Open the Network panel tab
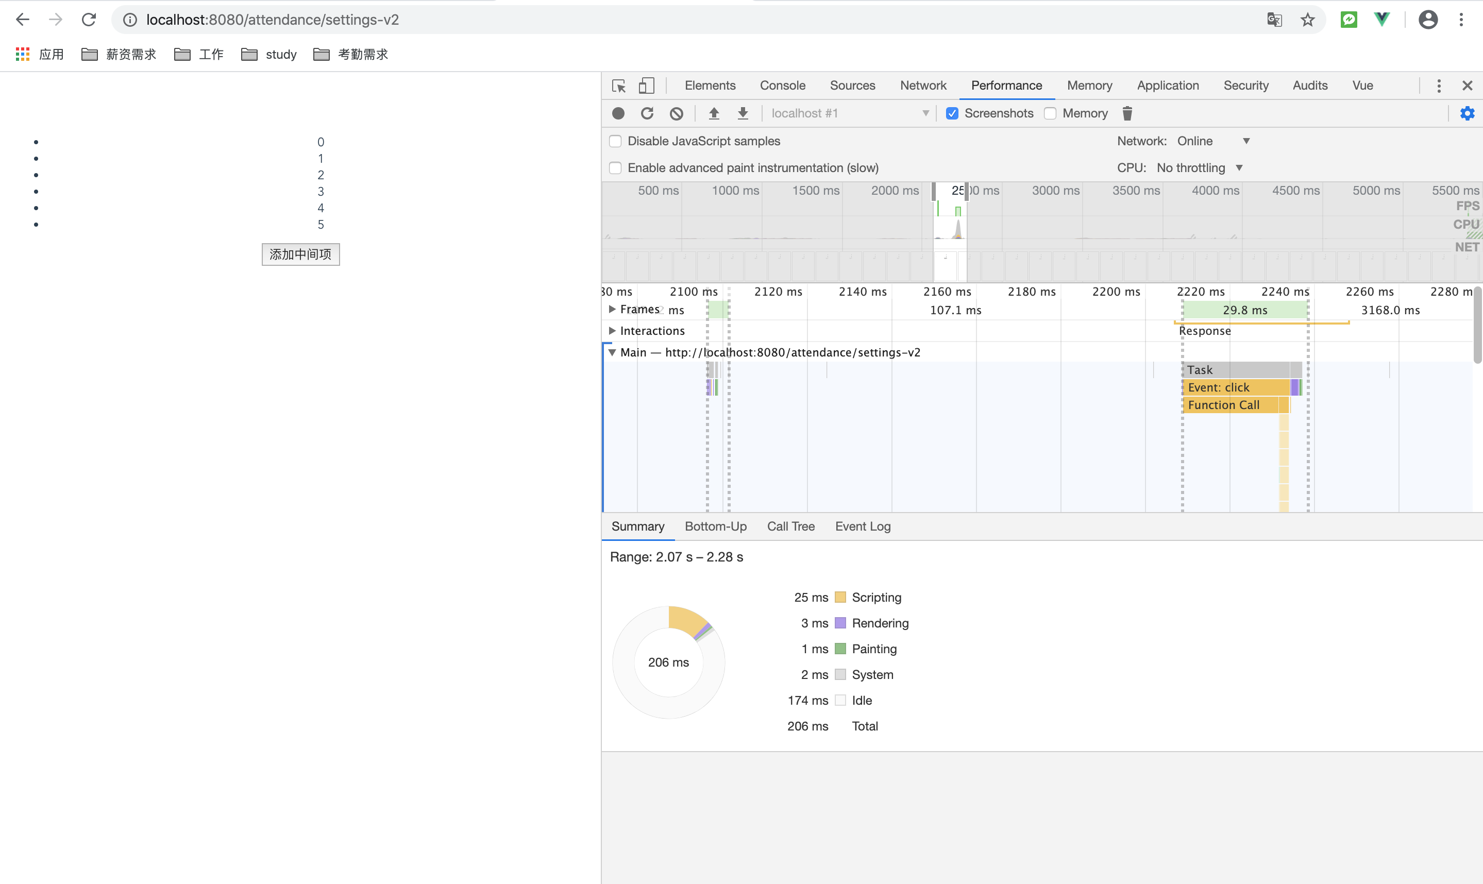Screen dimensions: 1483x884 [x=922, y=86]
